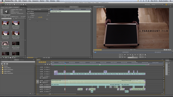
Task: Expand the Presets folder
Action: tap(1, 66)
